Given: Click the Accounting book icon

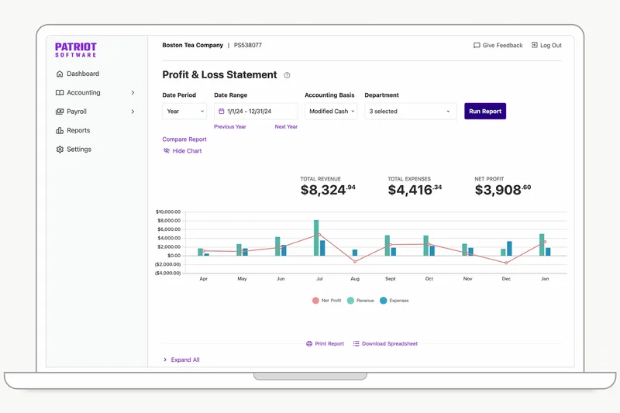Looking at the screenshot, I should coord(60,93).
